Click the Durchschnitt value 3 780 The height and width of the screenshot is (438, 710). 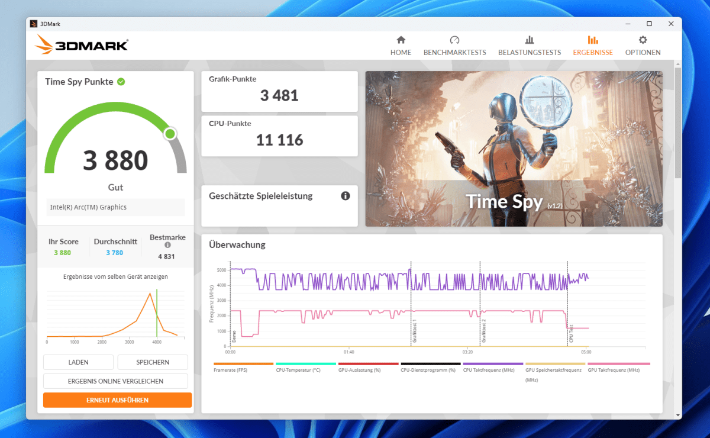coord(115,253)
